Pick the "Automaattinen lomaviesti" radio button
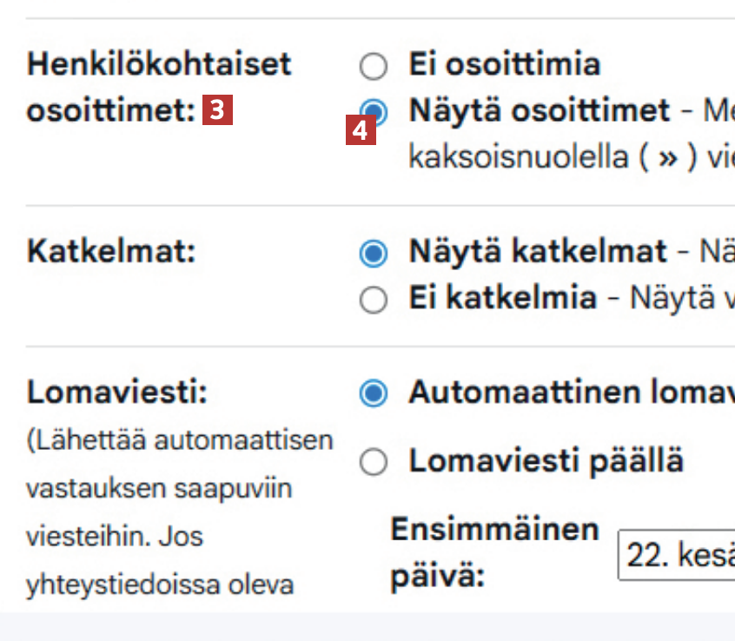 click(x=374, y=394)
